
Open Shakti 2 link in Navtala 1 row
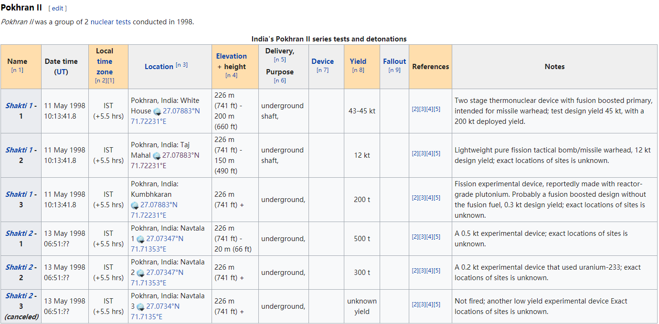[19, 233]
